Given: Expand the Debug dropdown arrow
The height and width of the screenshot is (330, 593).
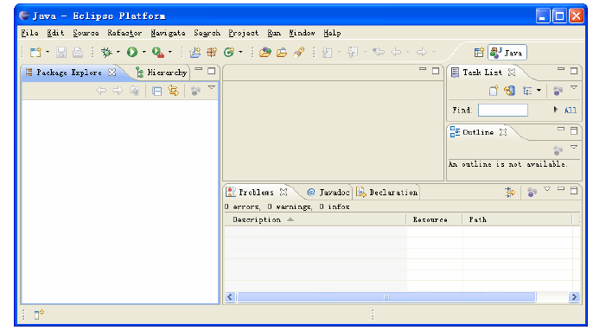Looking at the screenshot, I should pyautogui.click(x=118, y=52).
